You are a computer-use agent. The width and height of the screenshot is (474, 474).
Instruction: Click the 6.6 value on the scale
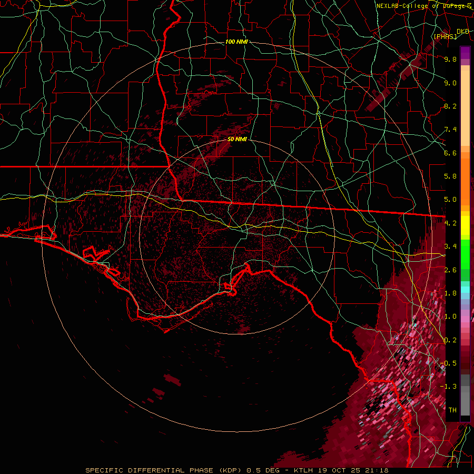pyautogui.click(x=450, y=153)
